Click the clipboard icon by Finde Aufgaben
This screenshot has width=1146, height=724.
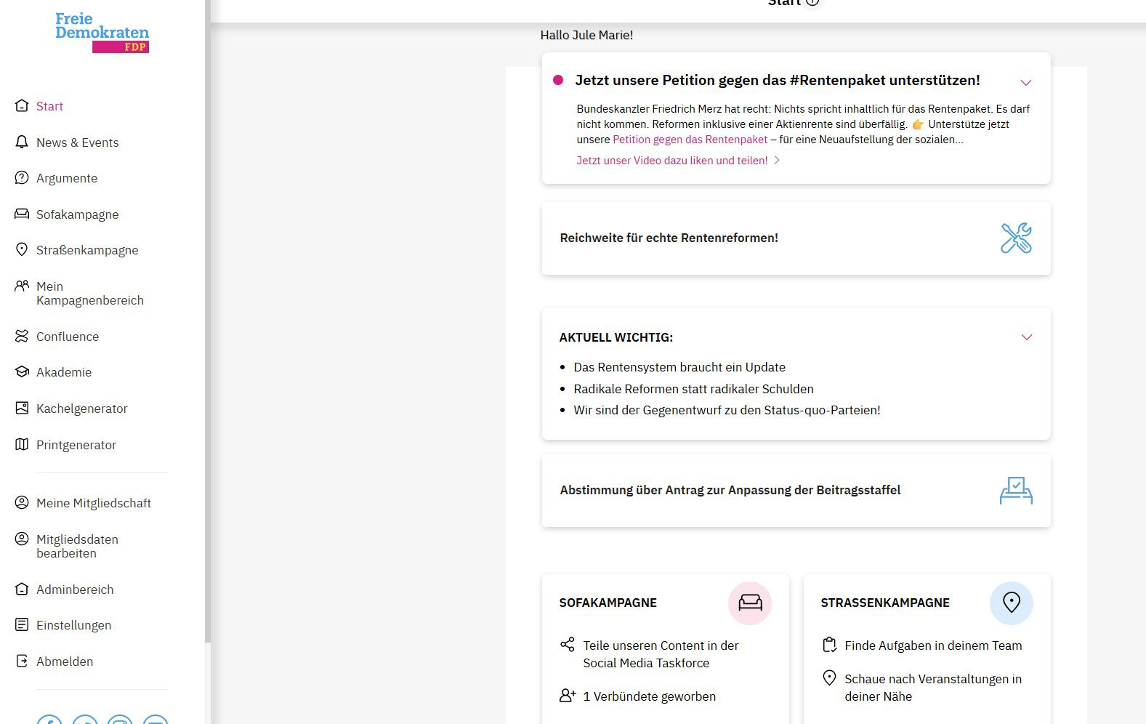[x=829, y=645]
